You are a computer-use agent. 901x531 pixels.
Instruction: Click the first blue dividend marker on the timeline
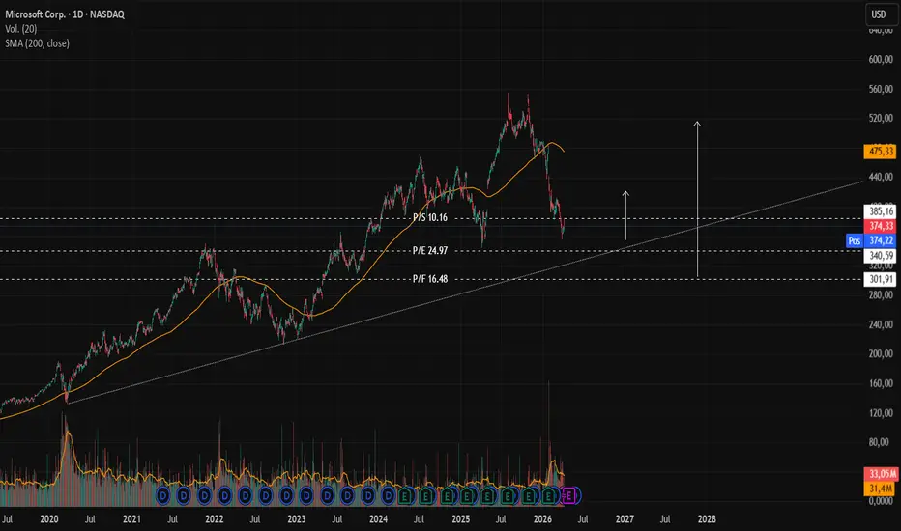pyautogui.click(x=163, y=495)
